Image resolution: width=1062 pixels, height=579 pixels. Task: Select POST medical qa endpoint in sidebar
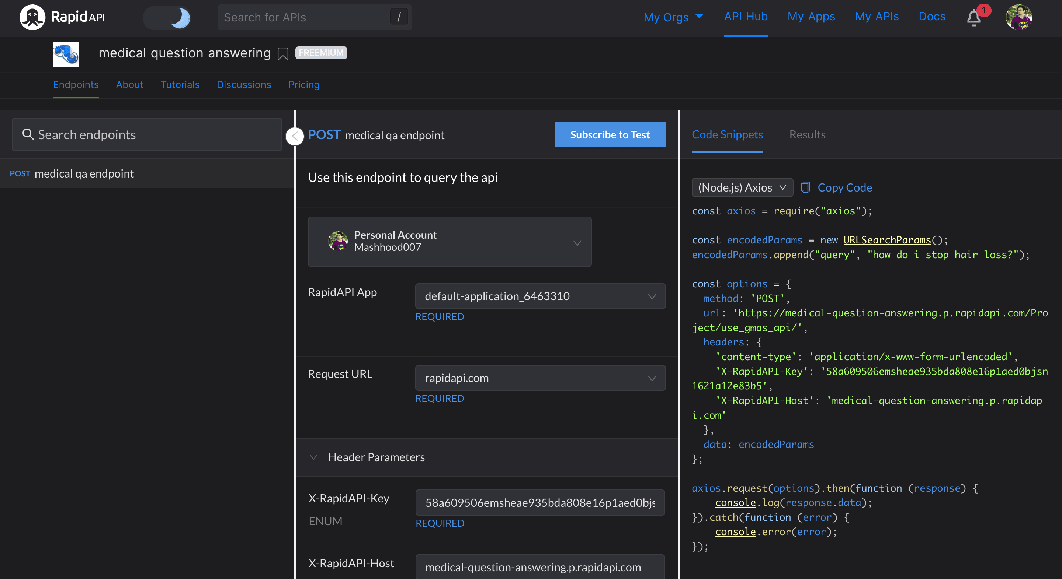click(x=147, y=173)
